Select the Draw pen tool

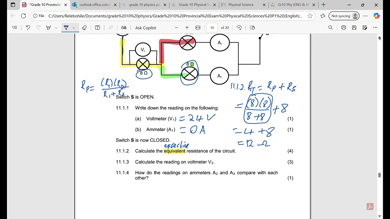[66, 28]
